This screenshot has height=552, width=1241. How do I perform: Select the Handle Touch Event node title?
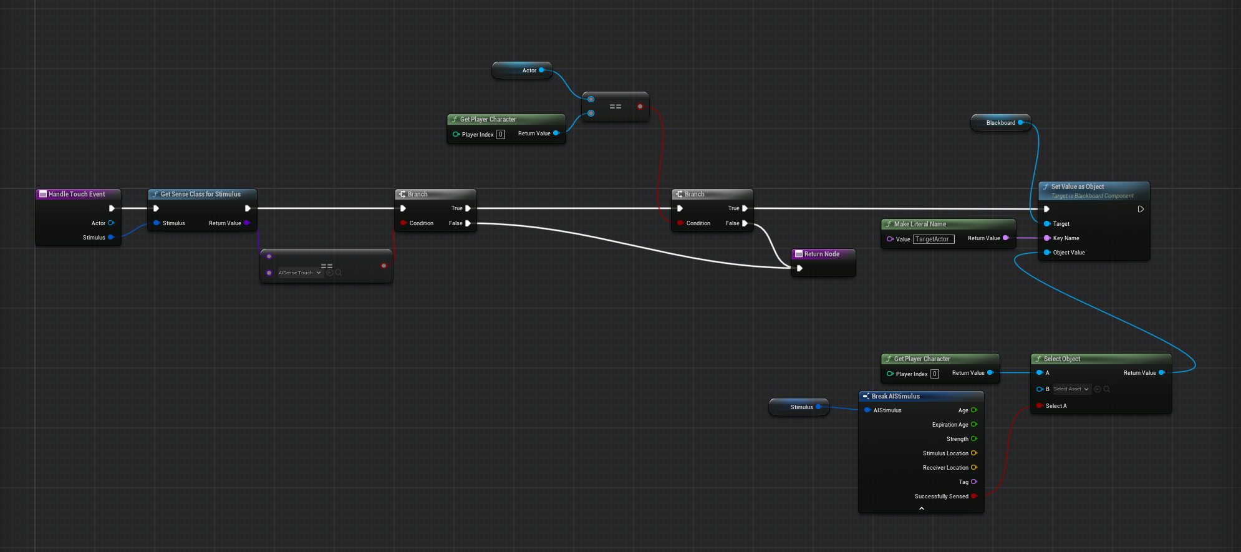(x=77, y=195)
